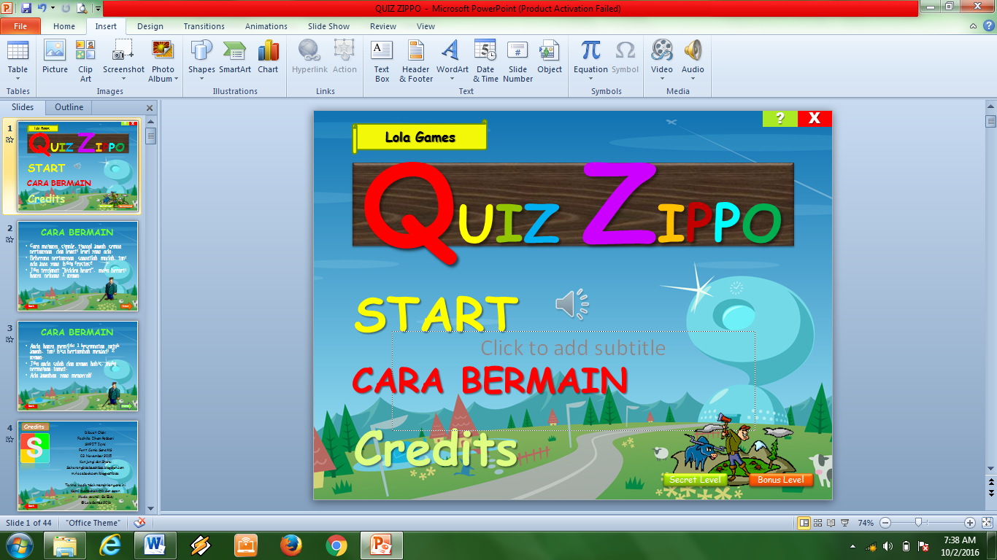This screenshot has height=560, width=997.
Task: Switch to the Outline pane tab
Action: [x=69, y=107]
